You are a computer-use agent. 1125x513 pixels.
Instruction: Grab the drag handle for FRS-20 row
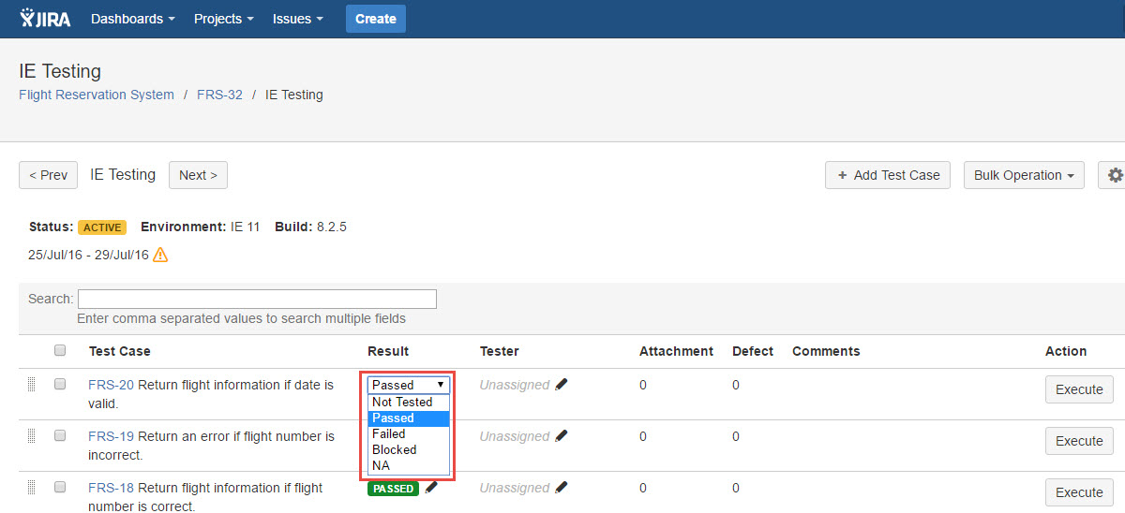pos(31,384)
